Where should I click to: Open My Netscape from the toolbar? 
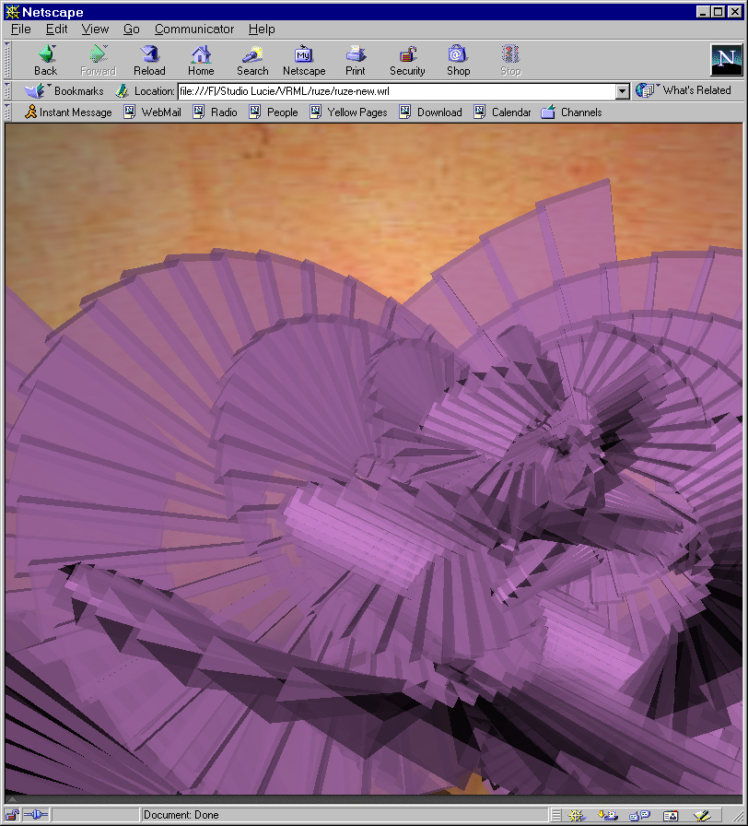click(304, 61)
